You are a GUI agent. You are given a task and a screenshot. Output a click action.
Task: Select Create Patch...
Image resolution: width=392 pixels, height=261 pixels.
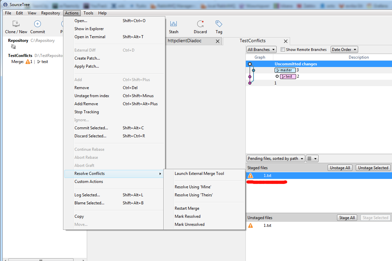tap(114, 58)
